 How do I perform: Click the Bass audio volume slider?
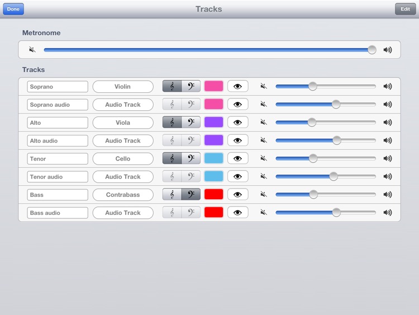[x=326, y=213]
